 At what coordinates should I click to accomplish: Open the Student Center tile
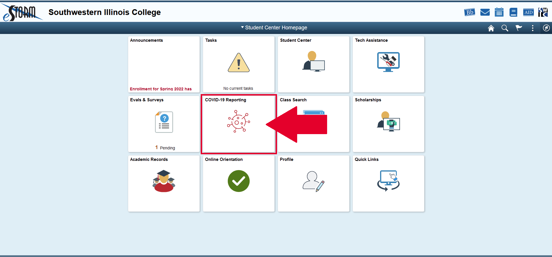313,64
